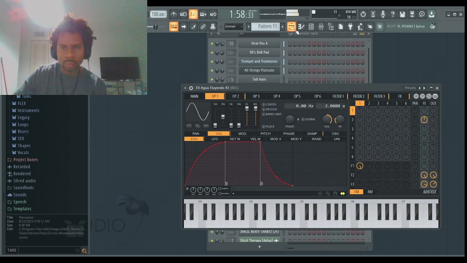Open the Presets menu
The image size is (467, 263).
point(410,88)
